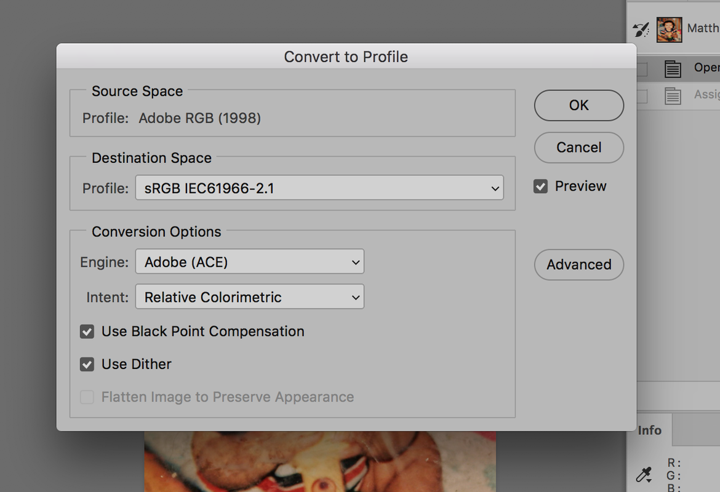The height and width of the screenshot is (492, 720).
Task: Click the history brush source icon beside snapshot
Action: 641,30
